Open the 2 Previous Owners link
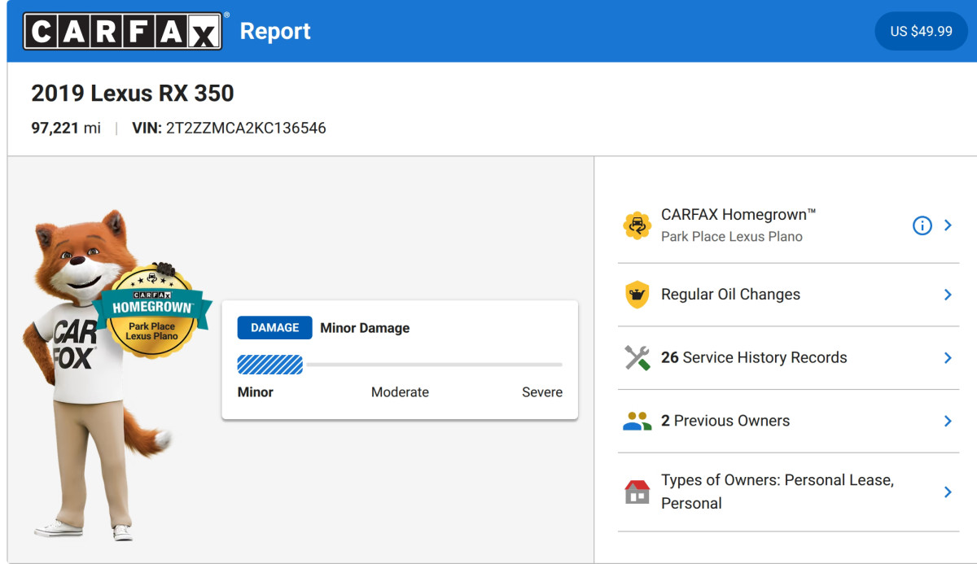Image resolution: width=977 pixels, height=564 pixels. 725,421
